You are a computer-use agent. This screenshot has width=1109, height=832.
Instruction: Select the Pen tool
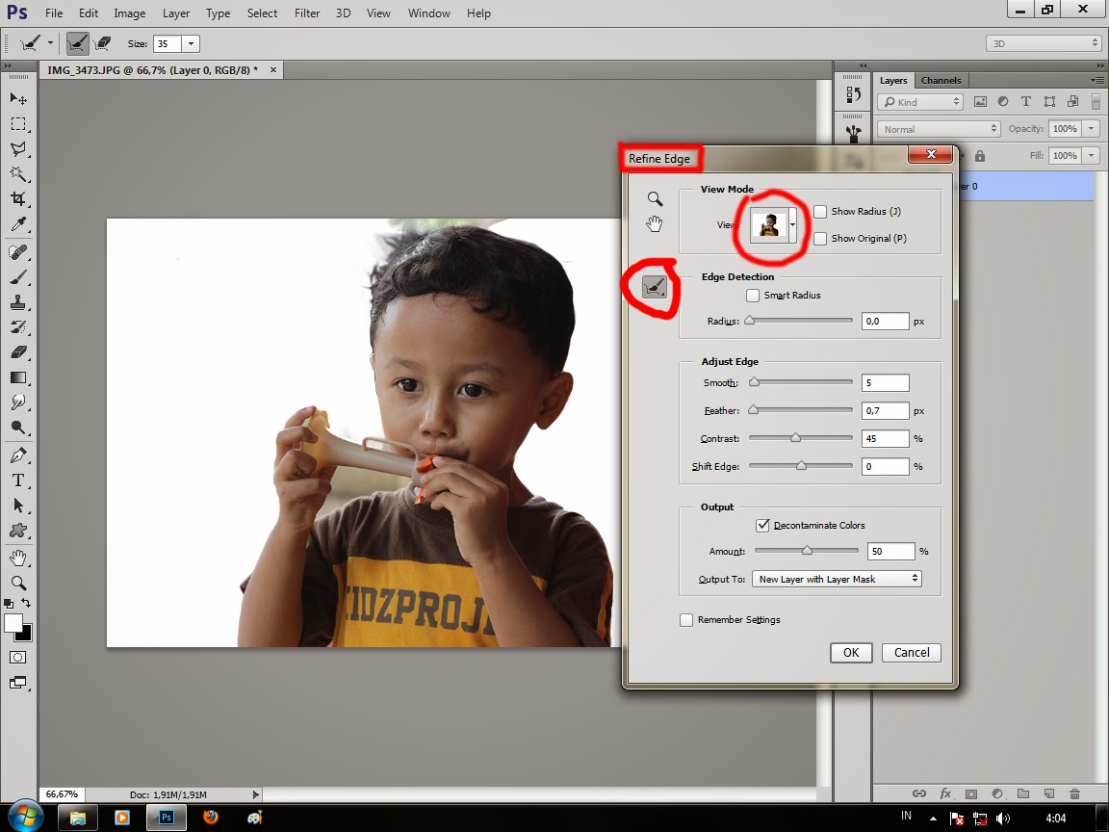pyautogui.click(x=18, y=455)
